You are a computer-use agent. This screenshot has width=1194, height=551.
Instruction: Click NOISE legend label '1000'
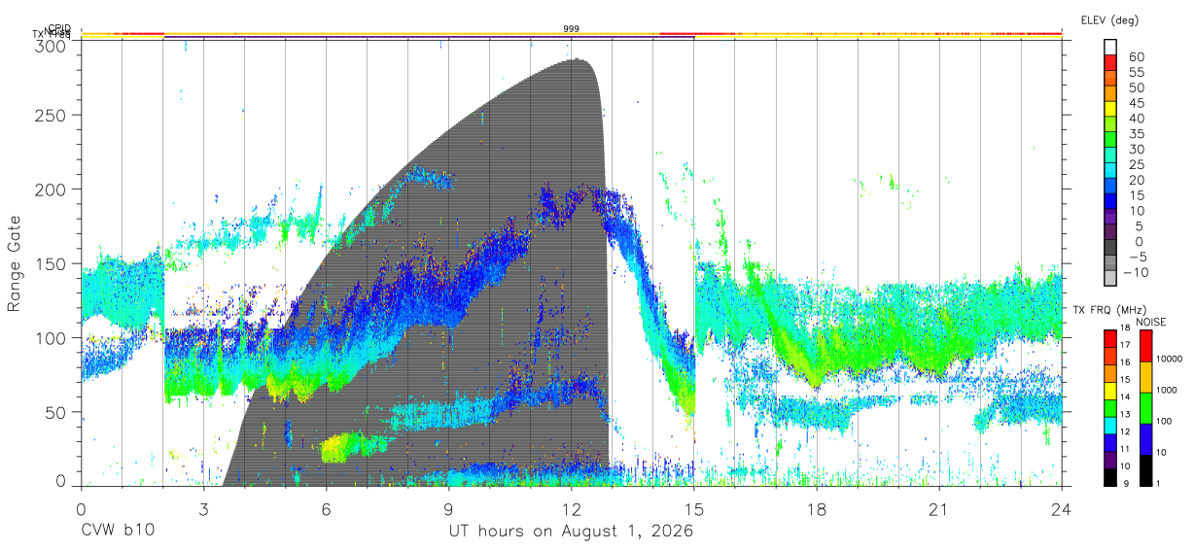pos(1167,390)
